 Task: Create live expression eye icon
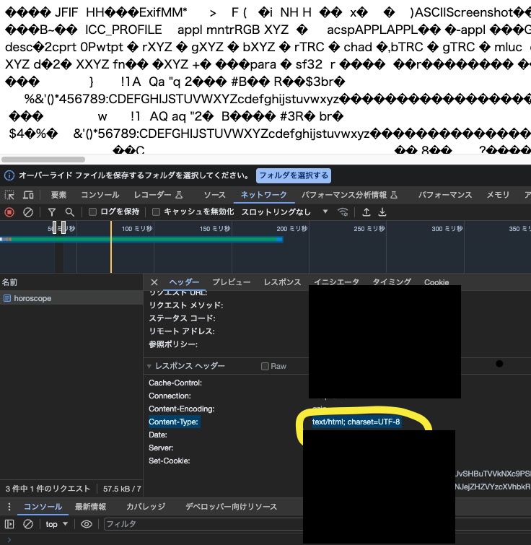pos(87,524)
